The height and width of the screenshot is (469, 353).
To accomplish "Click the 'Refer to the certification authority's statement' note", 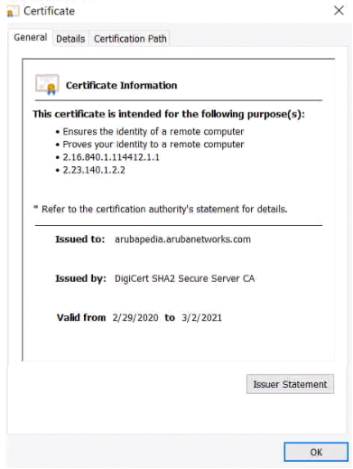I will tap(161, 209).
